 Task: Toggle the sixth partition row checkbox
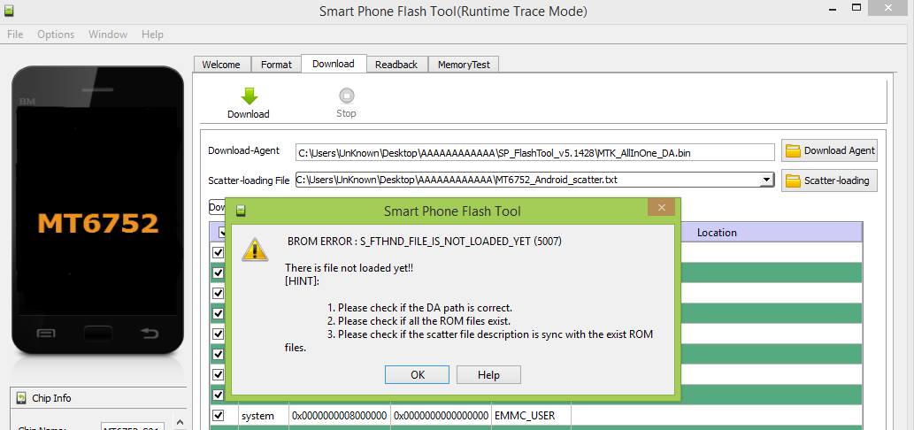(219, 354)
